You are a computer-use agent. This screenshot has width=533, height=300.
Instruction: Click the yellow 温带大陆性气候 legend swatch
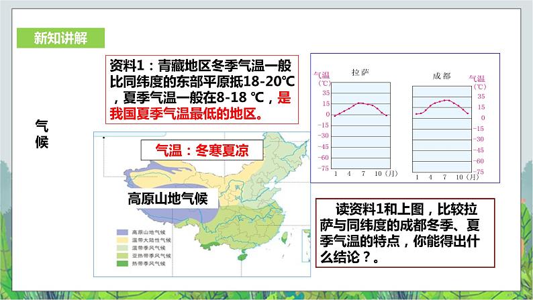122,240
